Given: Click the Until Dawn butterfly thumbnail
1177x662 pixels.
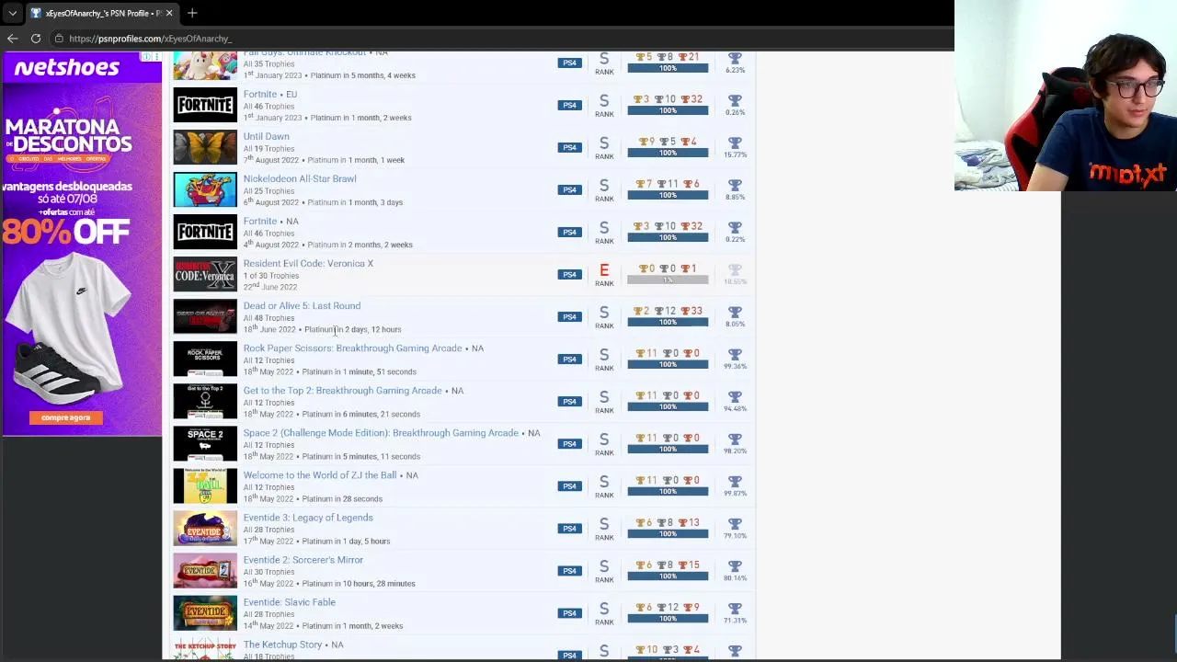Looking at the screenshot, I should (205, 148).
